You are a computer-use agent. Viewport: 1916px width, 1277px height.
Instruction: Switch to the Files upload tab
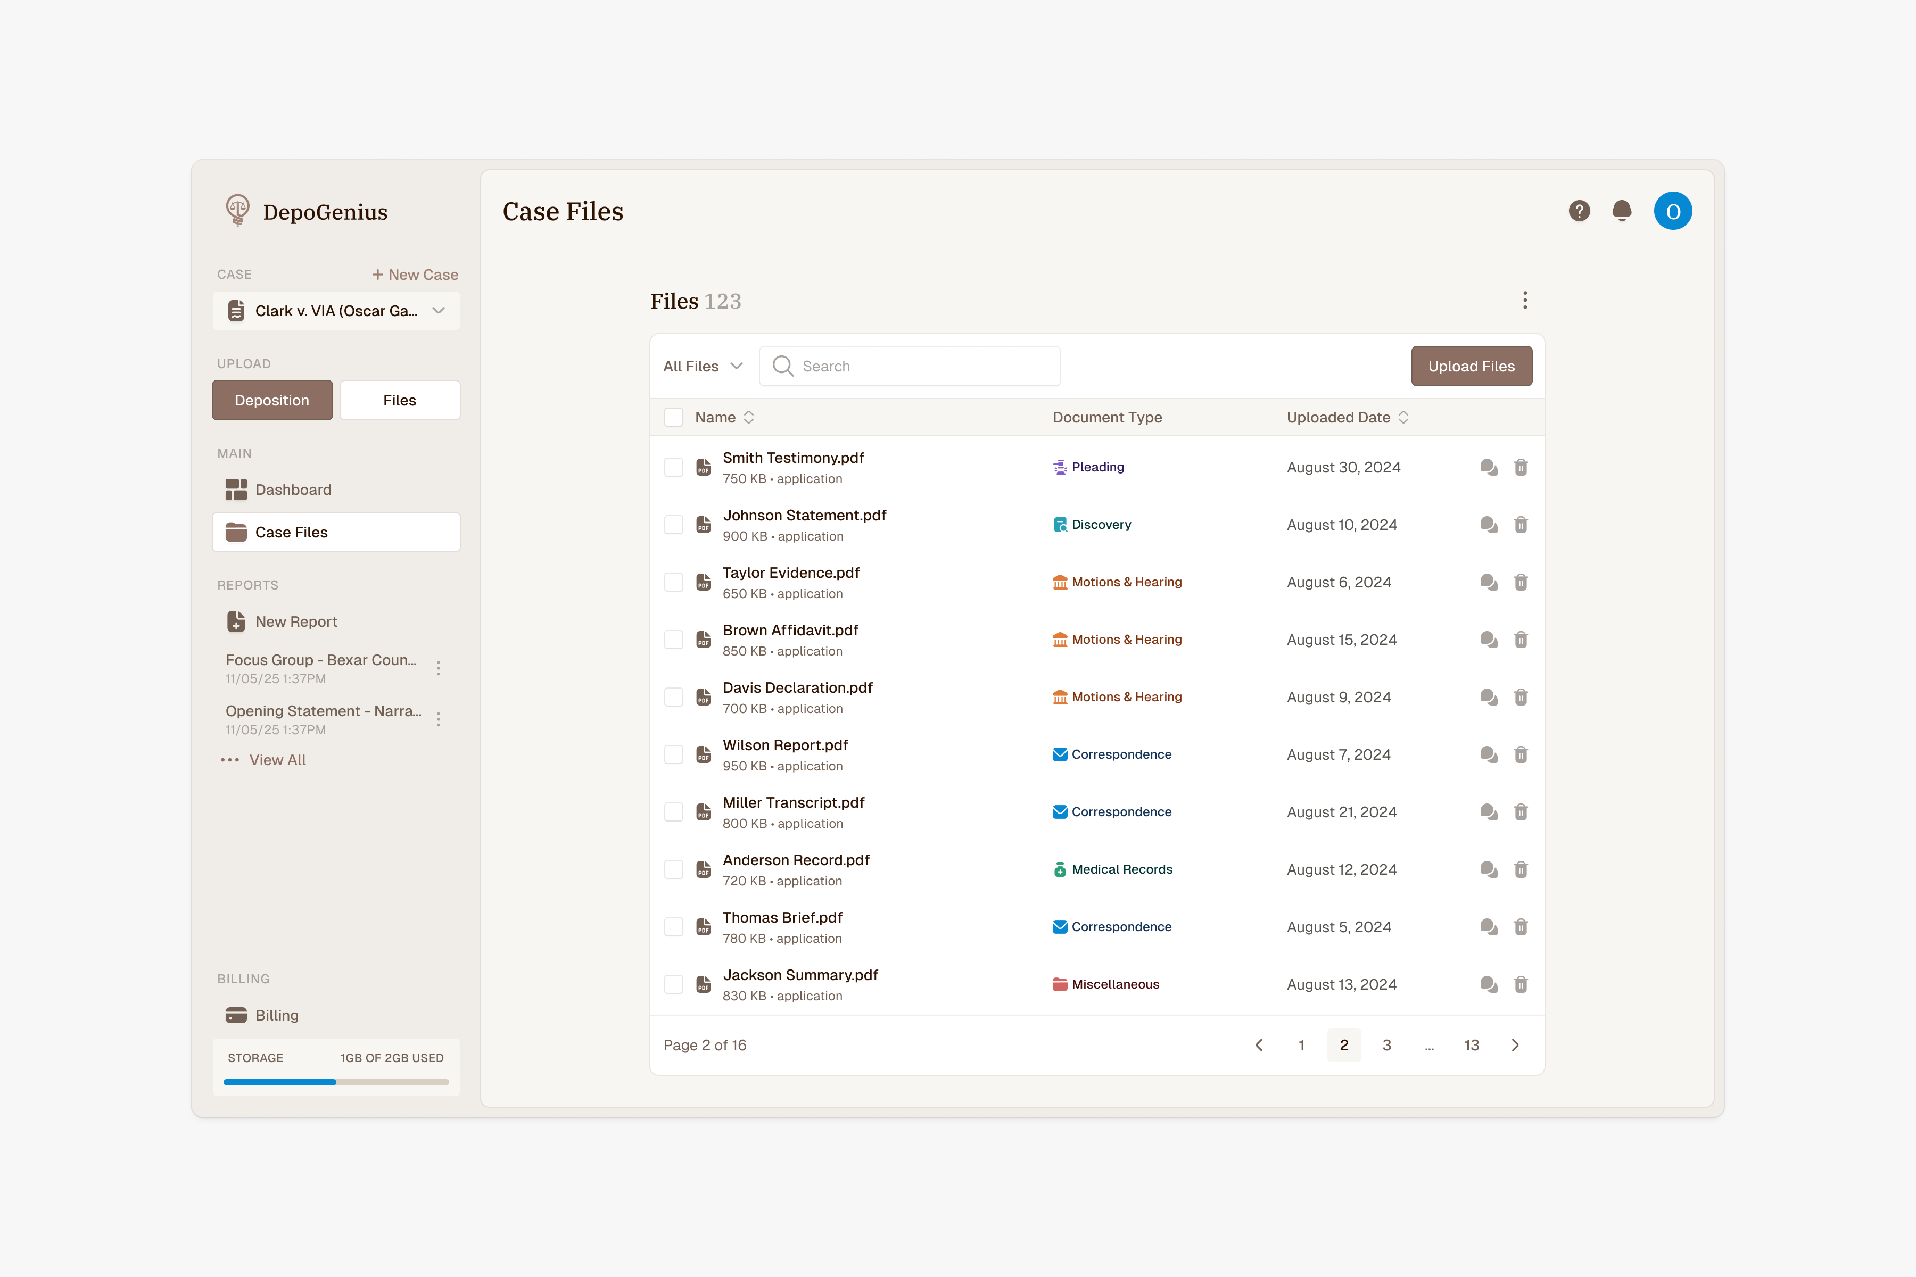tap(399, 401)
